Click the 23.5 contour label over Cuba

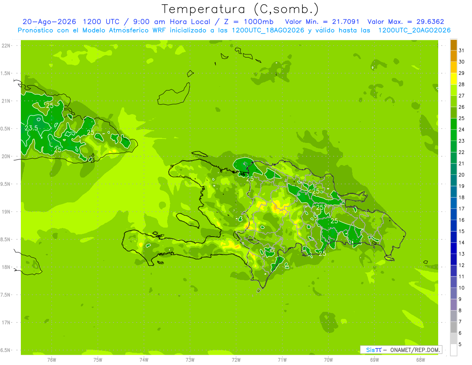[31, 128]
